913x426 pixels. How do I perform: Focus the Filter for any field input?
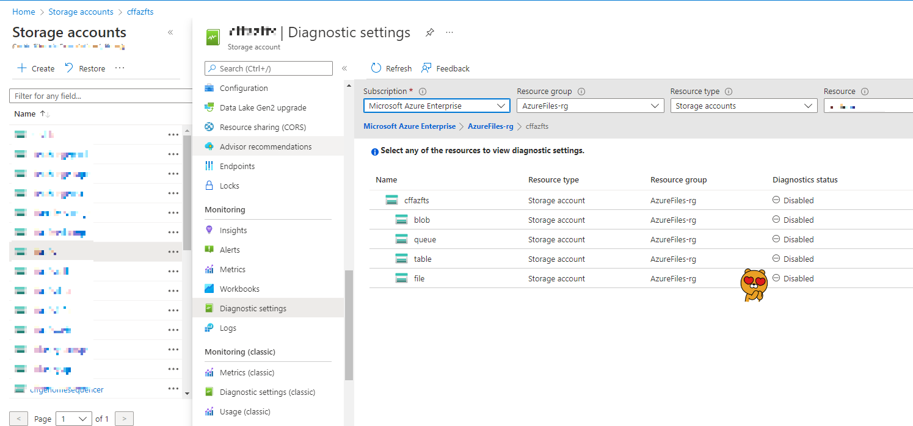coord(101,96)
